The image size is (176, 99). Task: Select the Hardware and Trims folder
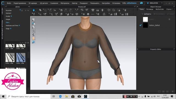[12, 26]
